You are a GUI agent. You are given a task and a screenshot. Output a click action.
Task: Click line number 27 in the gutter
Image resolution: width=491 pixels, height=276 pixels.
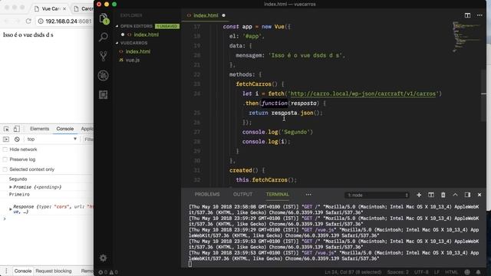[196, 132]
